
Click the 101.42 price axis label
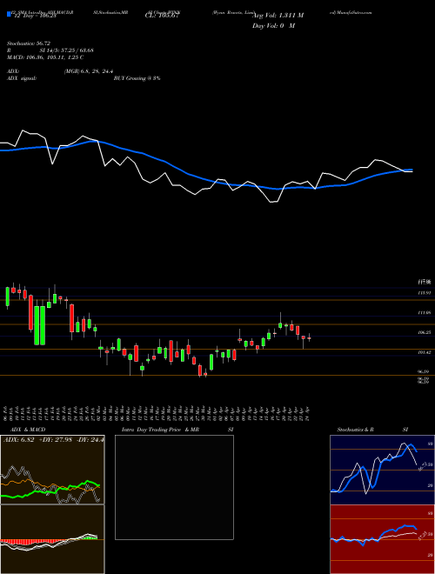coord(425,352)
